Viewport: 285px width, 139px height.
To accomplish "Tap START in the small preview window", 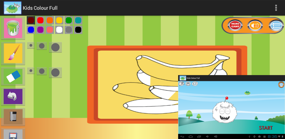I will (x=266, y=128).
